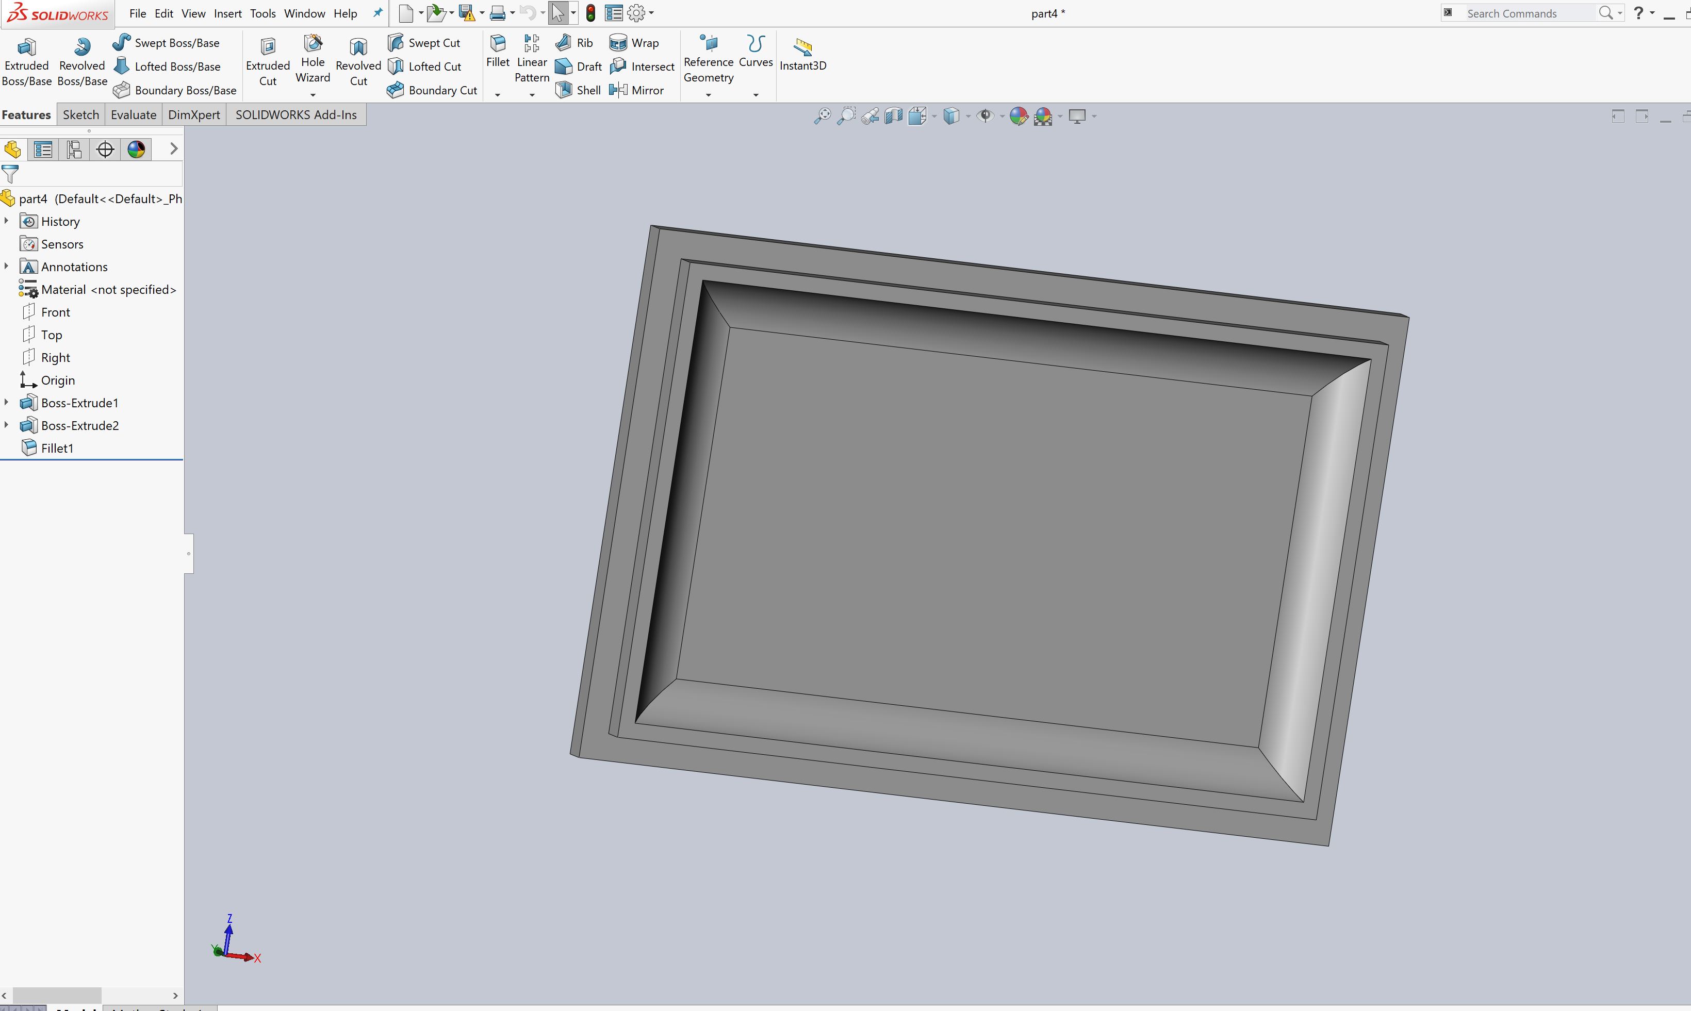This screenshot has height=1011, width=1691.
Task: Choose Boundary Boss/Base feature
Action: tap(174, 90)
